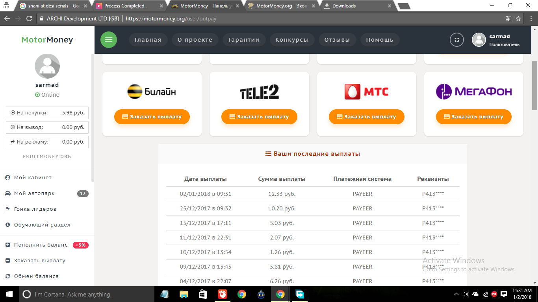538x302 pixels.
Task: Open Главная in the top navigation
Action: tap(148, 40)
